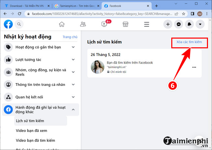Viewport: 212px width, 150px height.
Task: Close the Facebook browser tab
Action: point(148,6)
